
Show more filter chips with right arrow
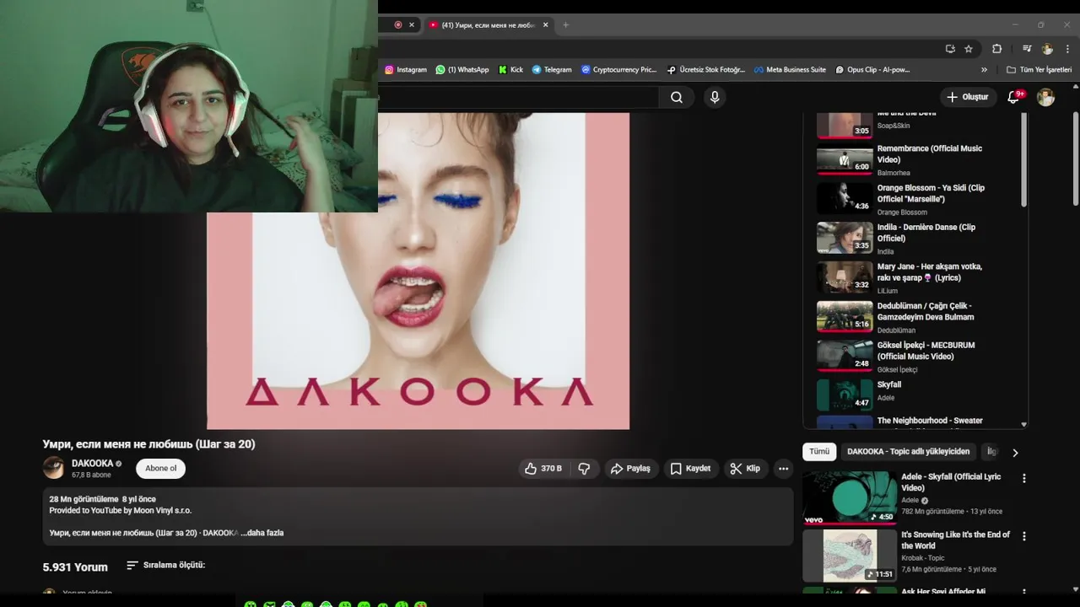point(1015,453)
